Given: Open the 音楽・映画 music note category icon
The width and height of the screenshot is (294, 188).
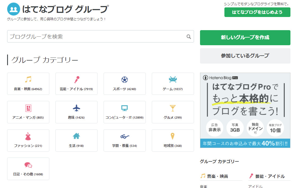Looking at the screenshot, I should click(x=28, y=80).
